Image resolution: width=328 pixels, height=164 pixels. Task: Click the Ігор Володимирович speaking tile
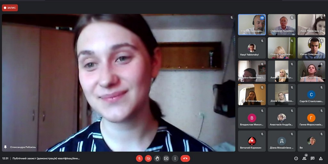(x=252, y=25)
